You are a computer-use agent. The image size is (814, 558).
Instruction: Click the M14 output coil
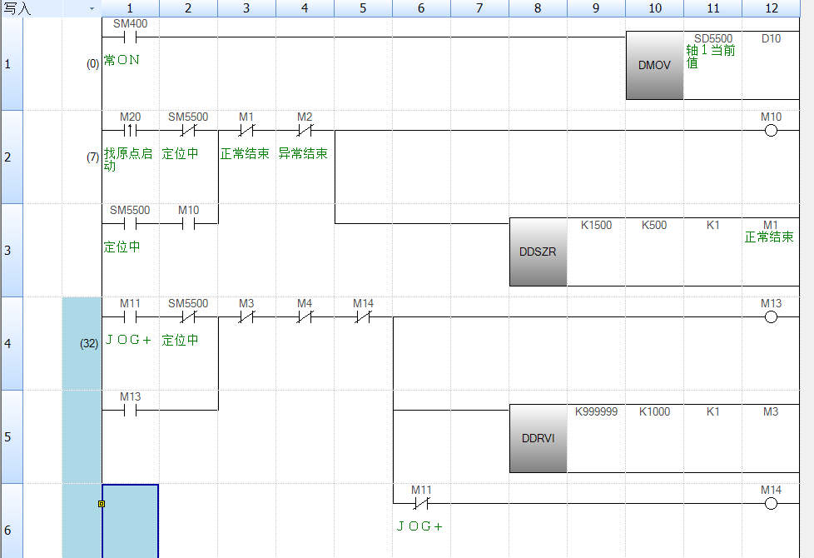pos(771,504)
